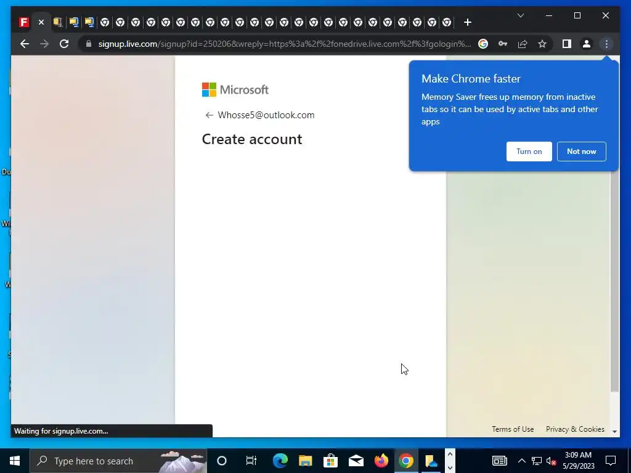This screenshot has height=473, width=631.
Task: Click the Google icon in the address bar
Action: pos(483,44)
